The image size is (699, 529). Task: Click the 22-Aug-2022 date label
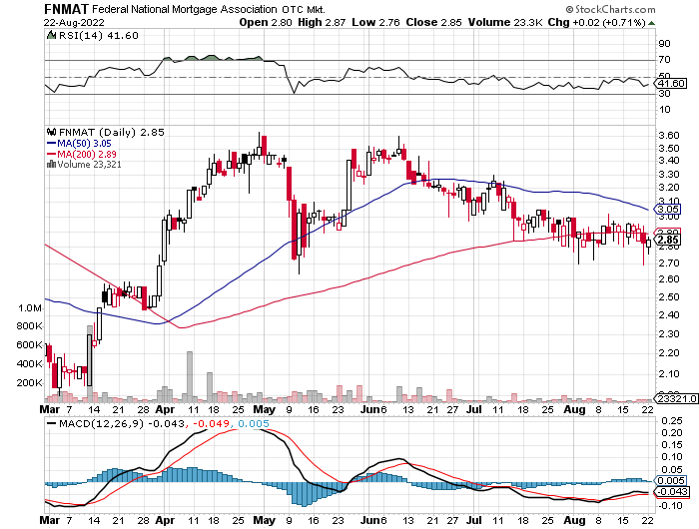(74, 22)
